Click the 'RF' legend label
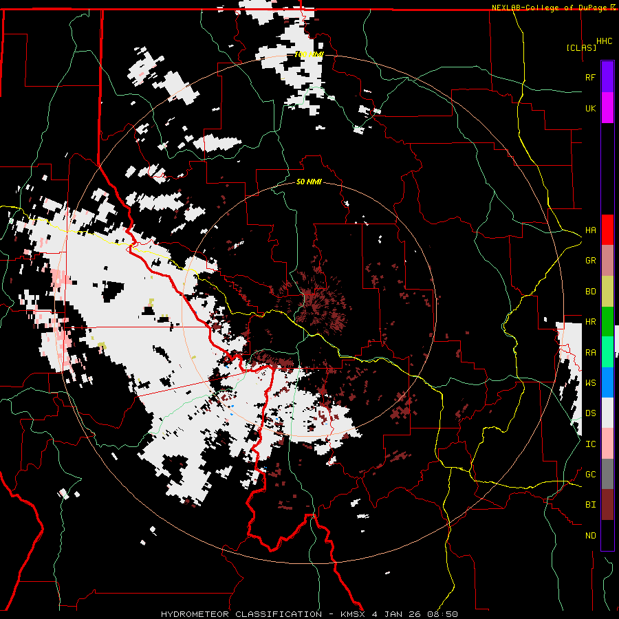Screen dimensions: 619x619 coord(590,77)
